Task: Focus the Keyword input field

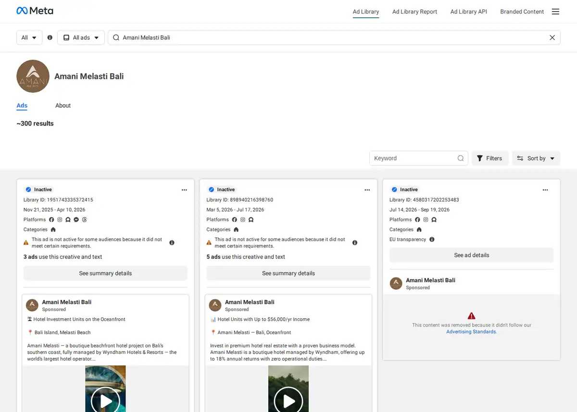Action: [414, 158]
